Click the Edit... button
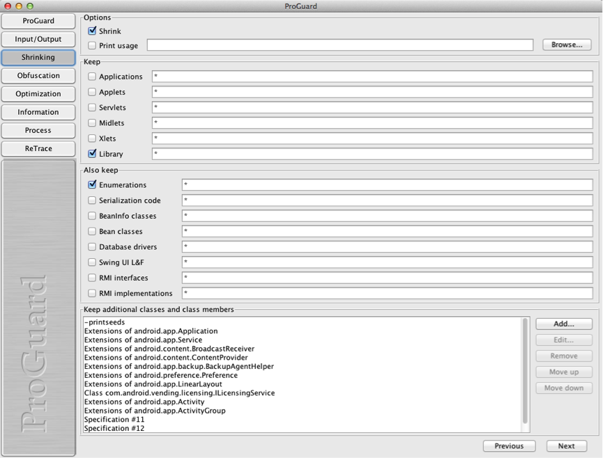The height and width of the screenshot is (458, 603). (564, 340)
